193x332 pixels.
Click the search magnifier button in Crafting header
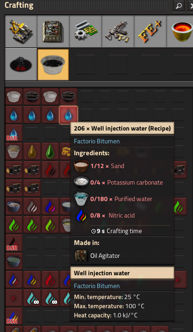pos(179,5)
